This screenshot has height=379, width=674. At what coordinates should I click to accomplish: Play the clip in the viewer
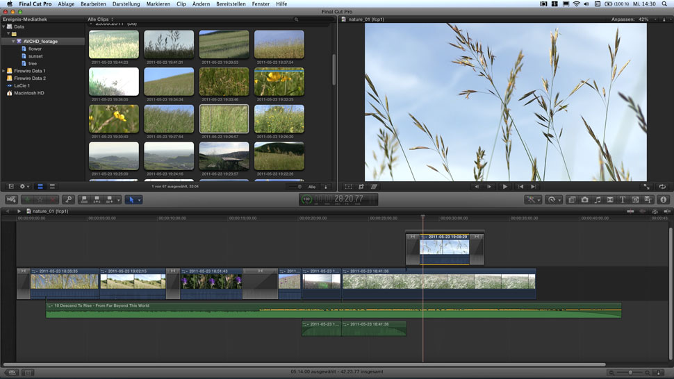[505, 187]
